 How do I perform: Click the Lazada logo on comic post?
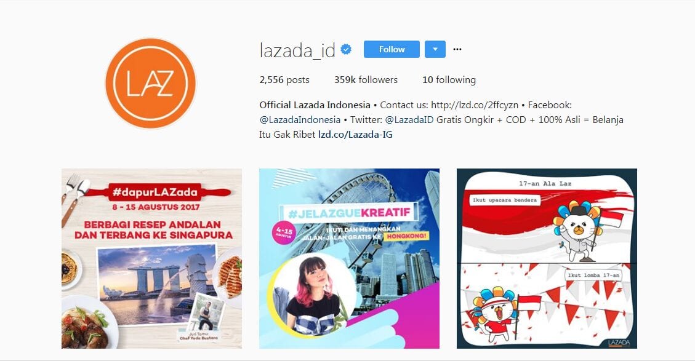tap(619, 343)
